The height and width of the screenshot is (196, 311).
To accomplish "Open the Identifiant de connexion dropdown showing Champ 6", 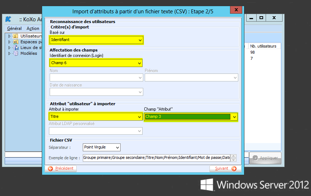I will click(x=96, y=63).
